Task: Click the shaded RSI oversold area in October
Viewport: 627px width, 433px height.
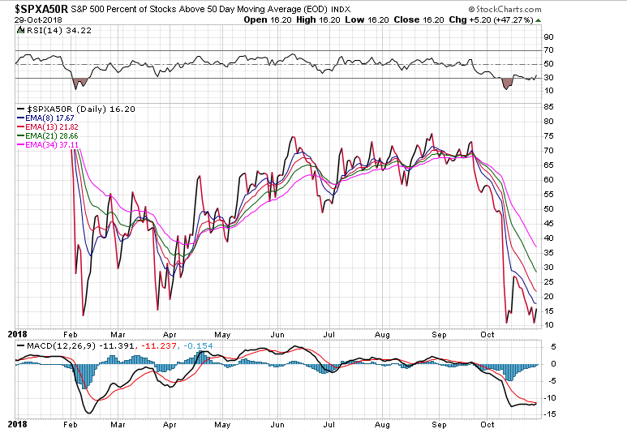Action: 508,83
